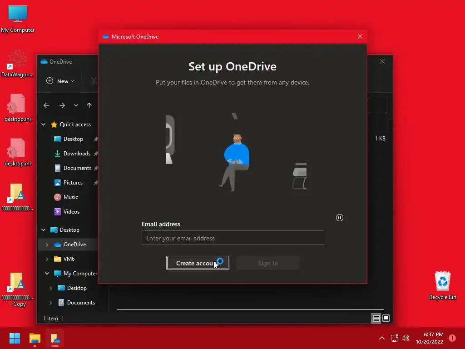The width and height of the screenshot is (465, 349).
Task: Select My Computer in the navigation tree
Action: click(80, 273)
